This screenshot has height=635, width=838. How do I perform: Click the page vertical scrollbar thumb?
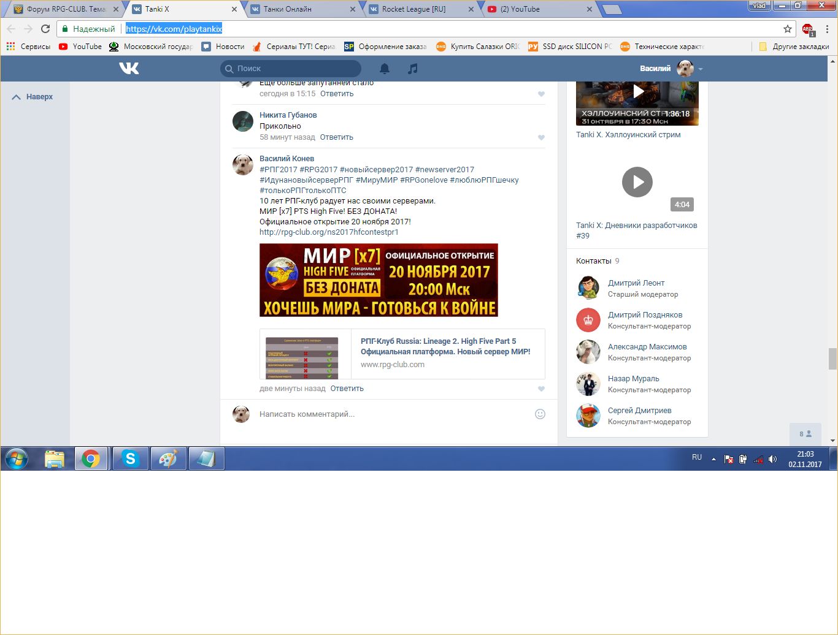[x=832, y=359]
